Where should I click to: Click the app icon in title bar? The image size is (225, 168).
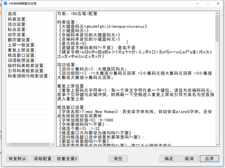5,3
